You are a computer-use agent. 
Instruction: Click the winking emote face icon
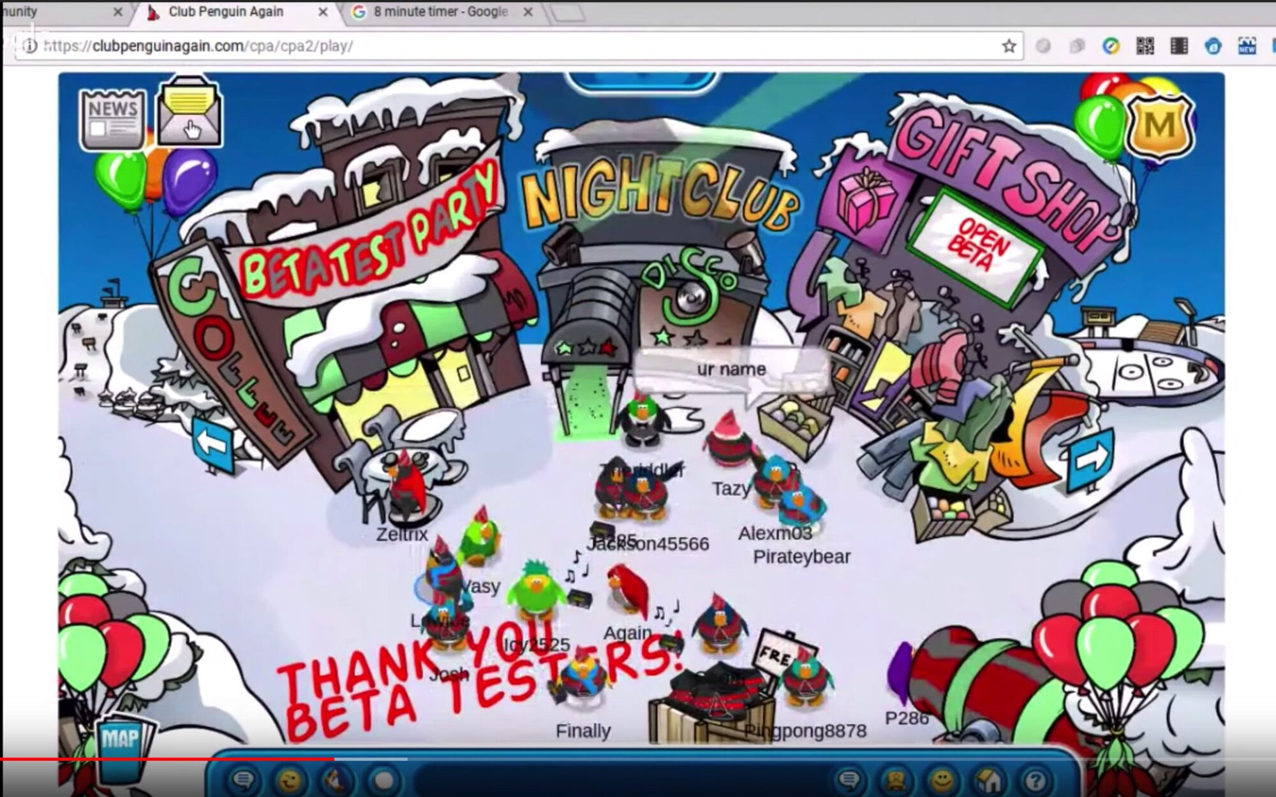(290, 780)
